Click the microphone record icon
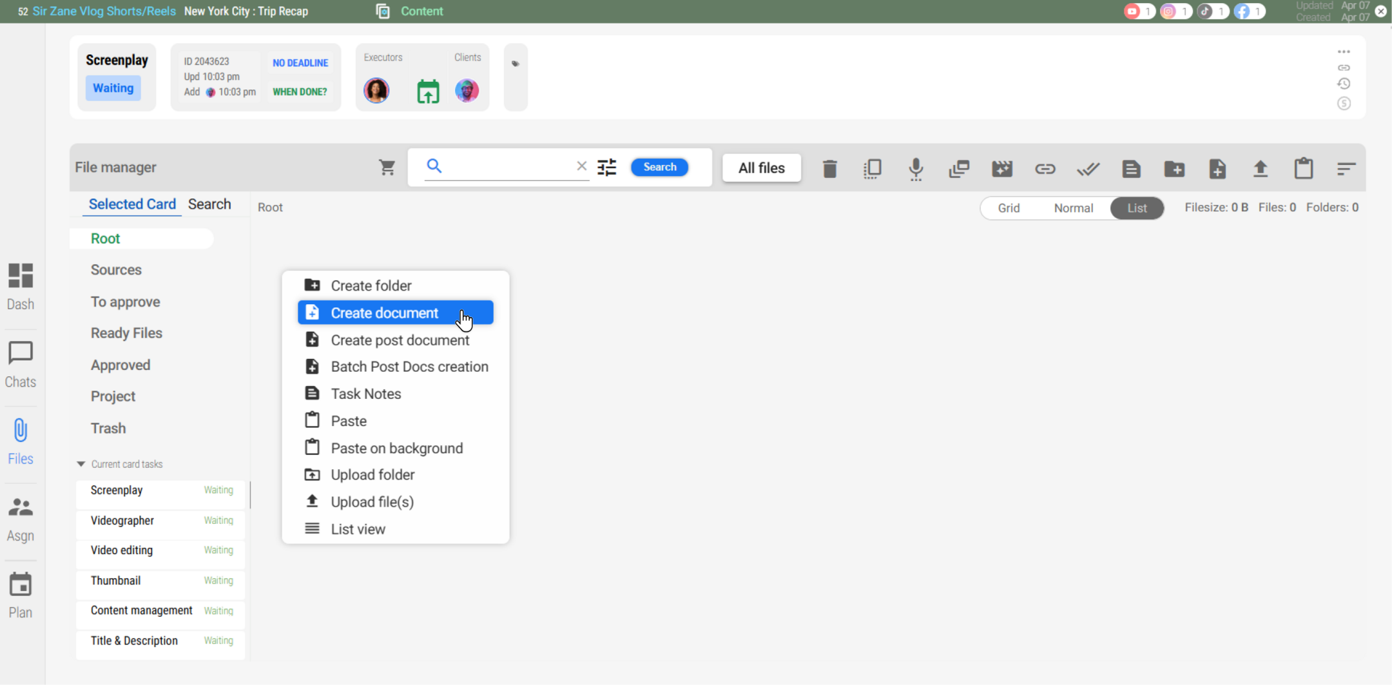Image resolution: width=1392 pixels, height=685 pixels. point(916,169)
